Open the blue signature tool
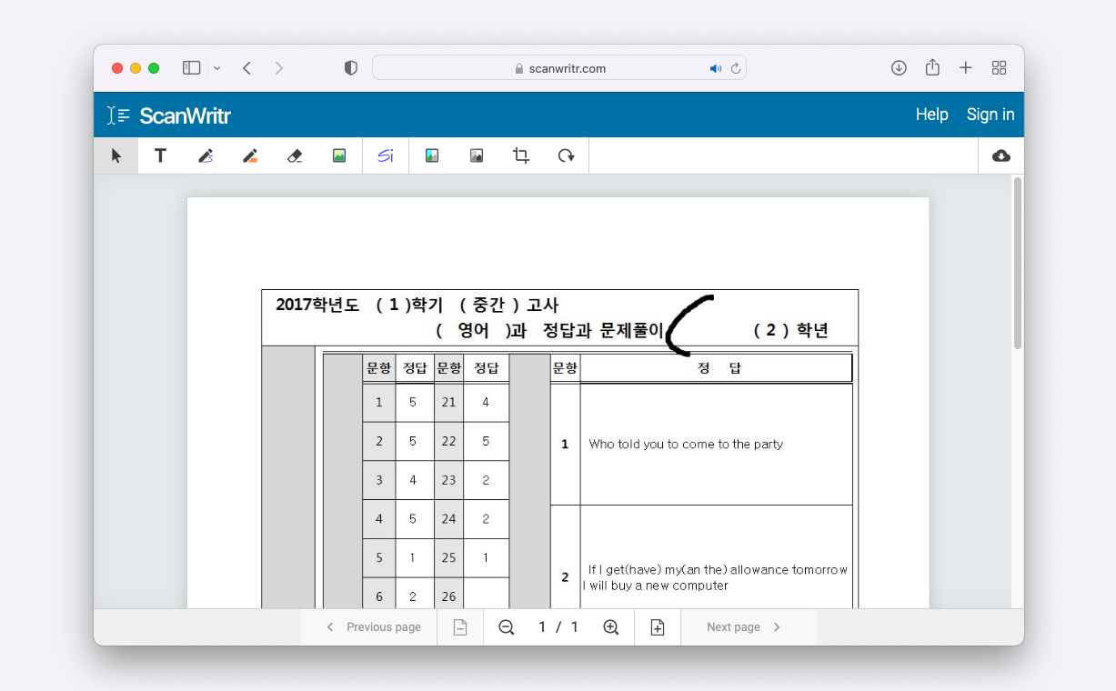This screenshot has height=691, width=1116. coord(386,155)
